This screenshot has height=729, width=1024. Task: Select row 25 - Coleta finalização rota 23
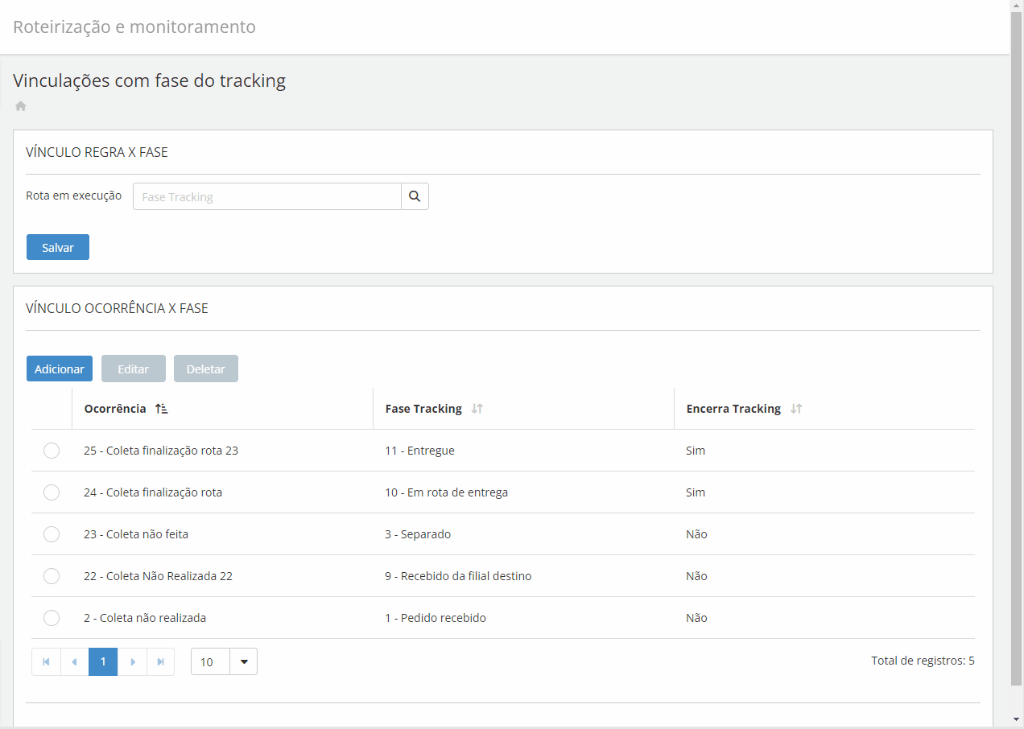52,451
